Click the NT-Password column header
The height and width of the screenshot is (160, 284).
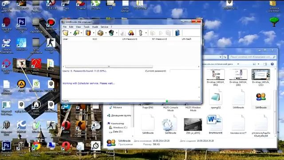pos(159,39)
